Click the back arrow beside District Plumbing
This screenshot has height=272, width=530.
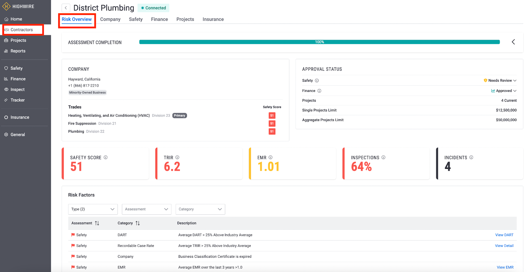[x=66, y=8]
